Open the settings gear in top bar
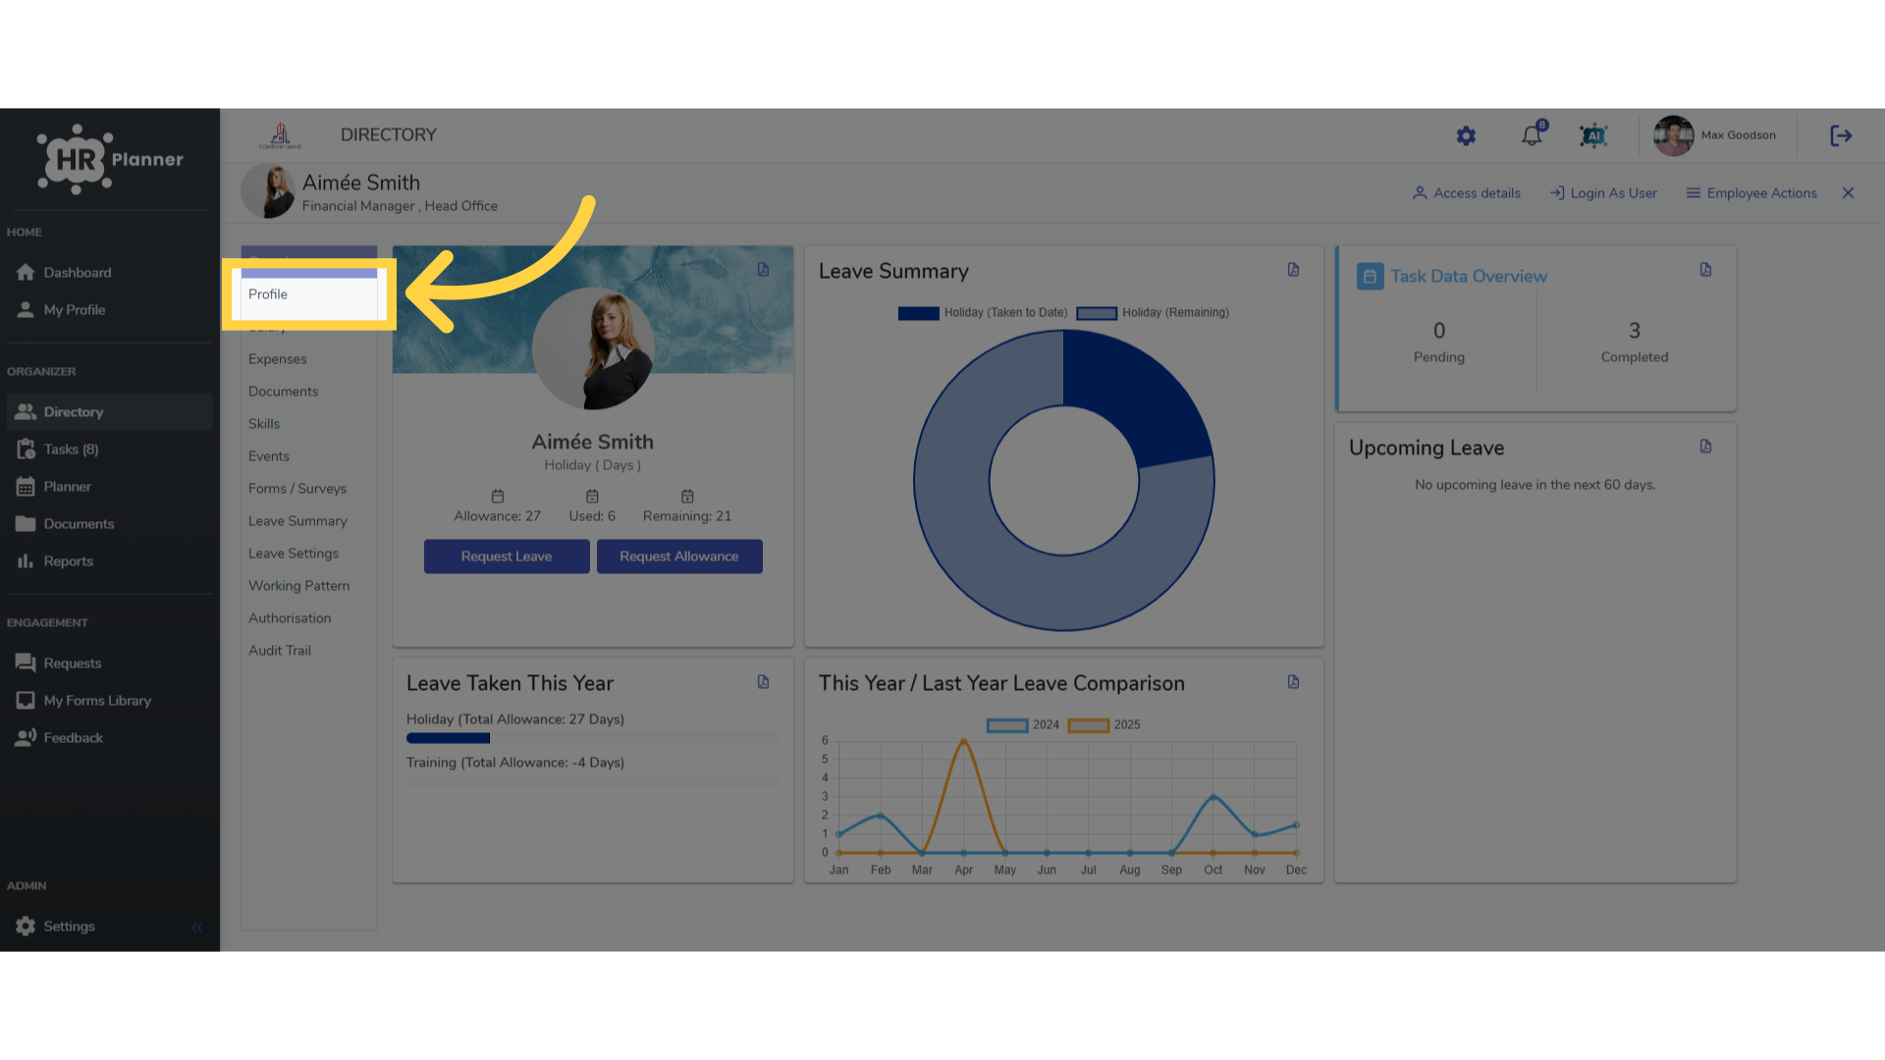 (x=1466, y=135)
